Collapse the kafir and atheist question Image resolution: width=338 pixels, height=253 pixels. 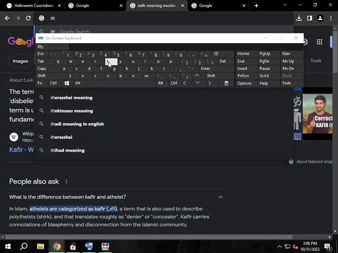220,197
